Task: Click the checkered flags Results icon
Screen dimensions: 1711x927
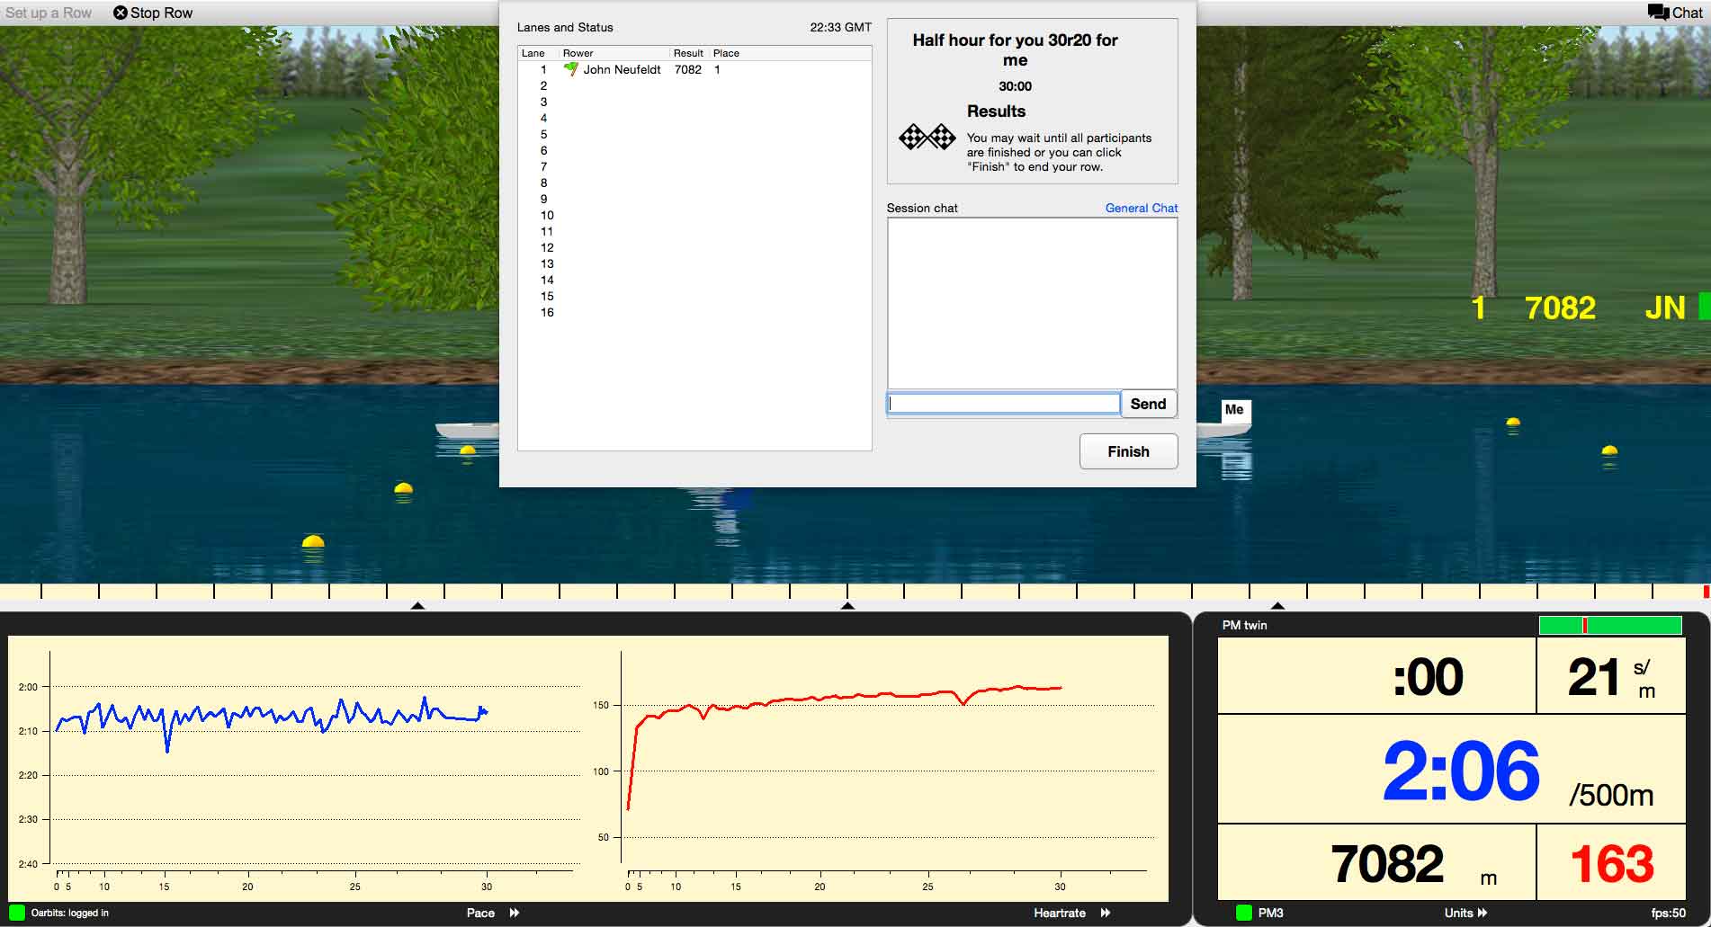Action: click(927, 138)
